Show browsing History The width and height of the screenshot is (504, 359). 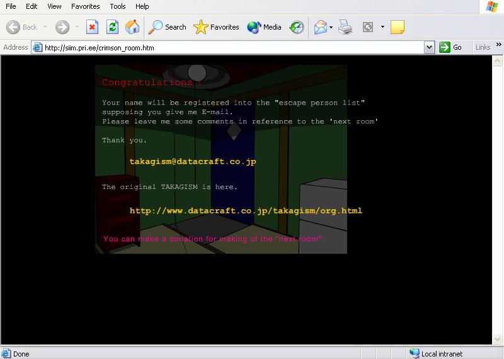click(x=296, y=27)
